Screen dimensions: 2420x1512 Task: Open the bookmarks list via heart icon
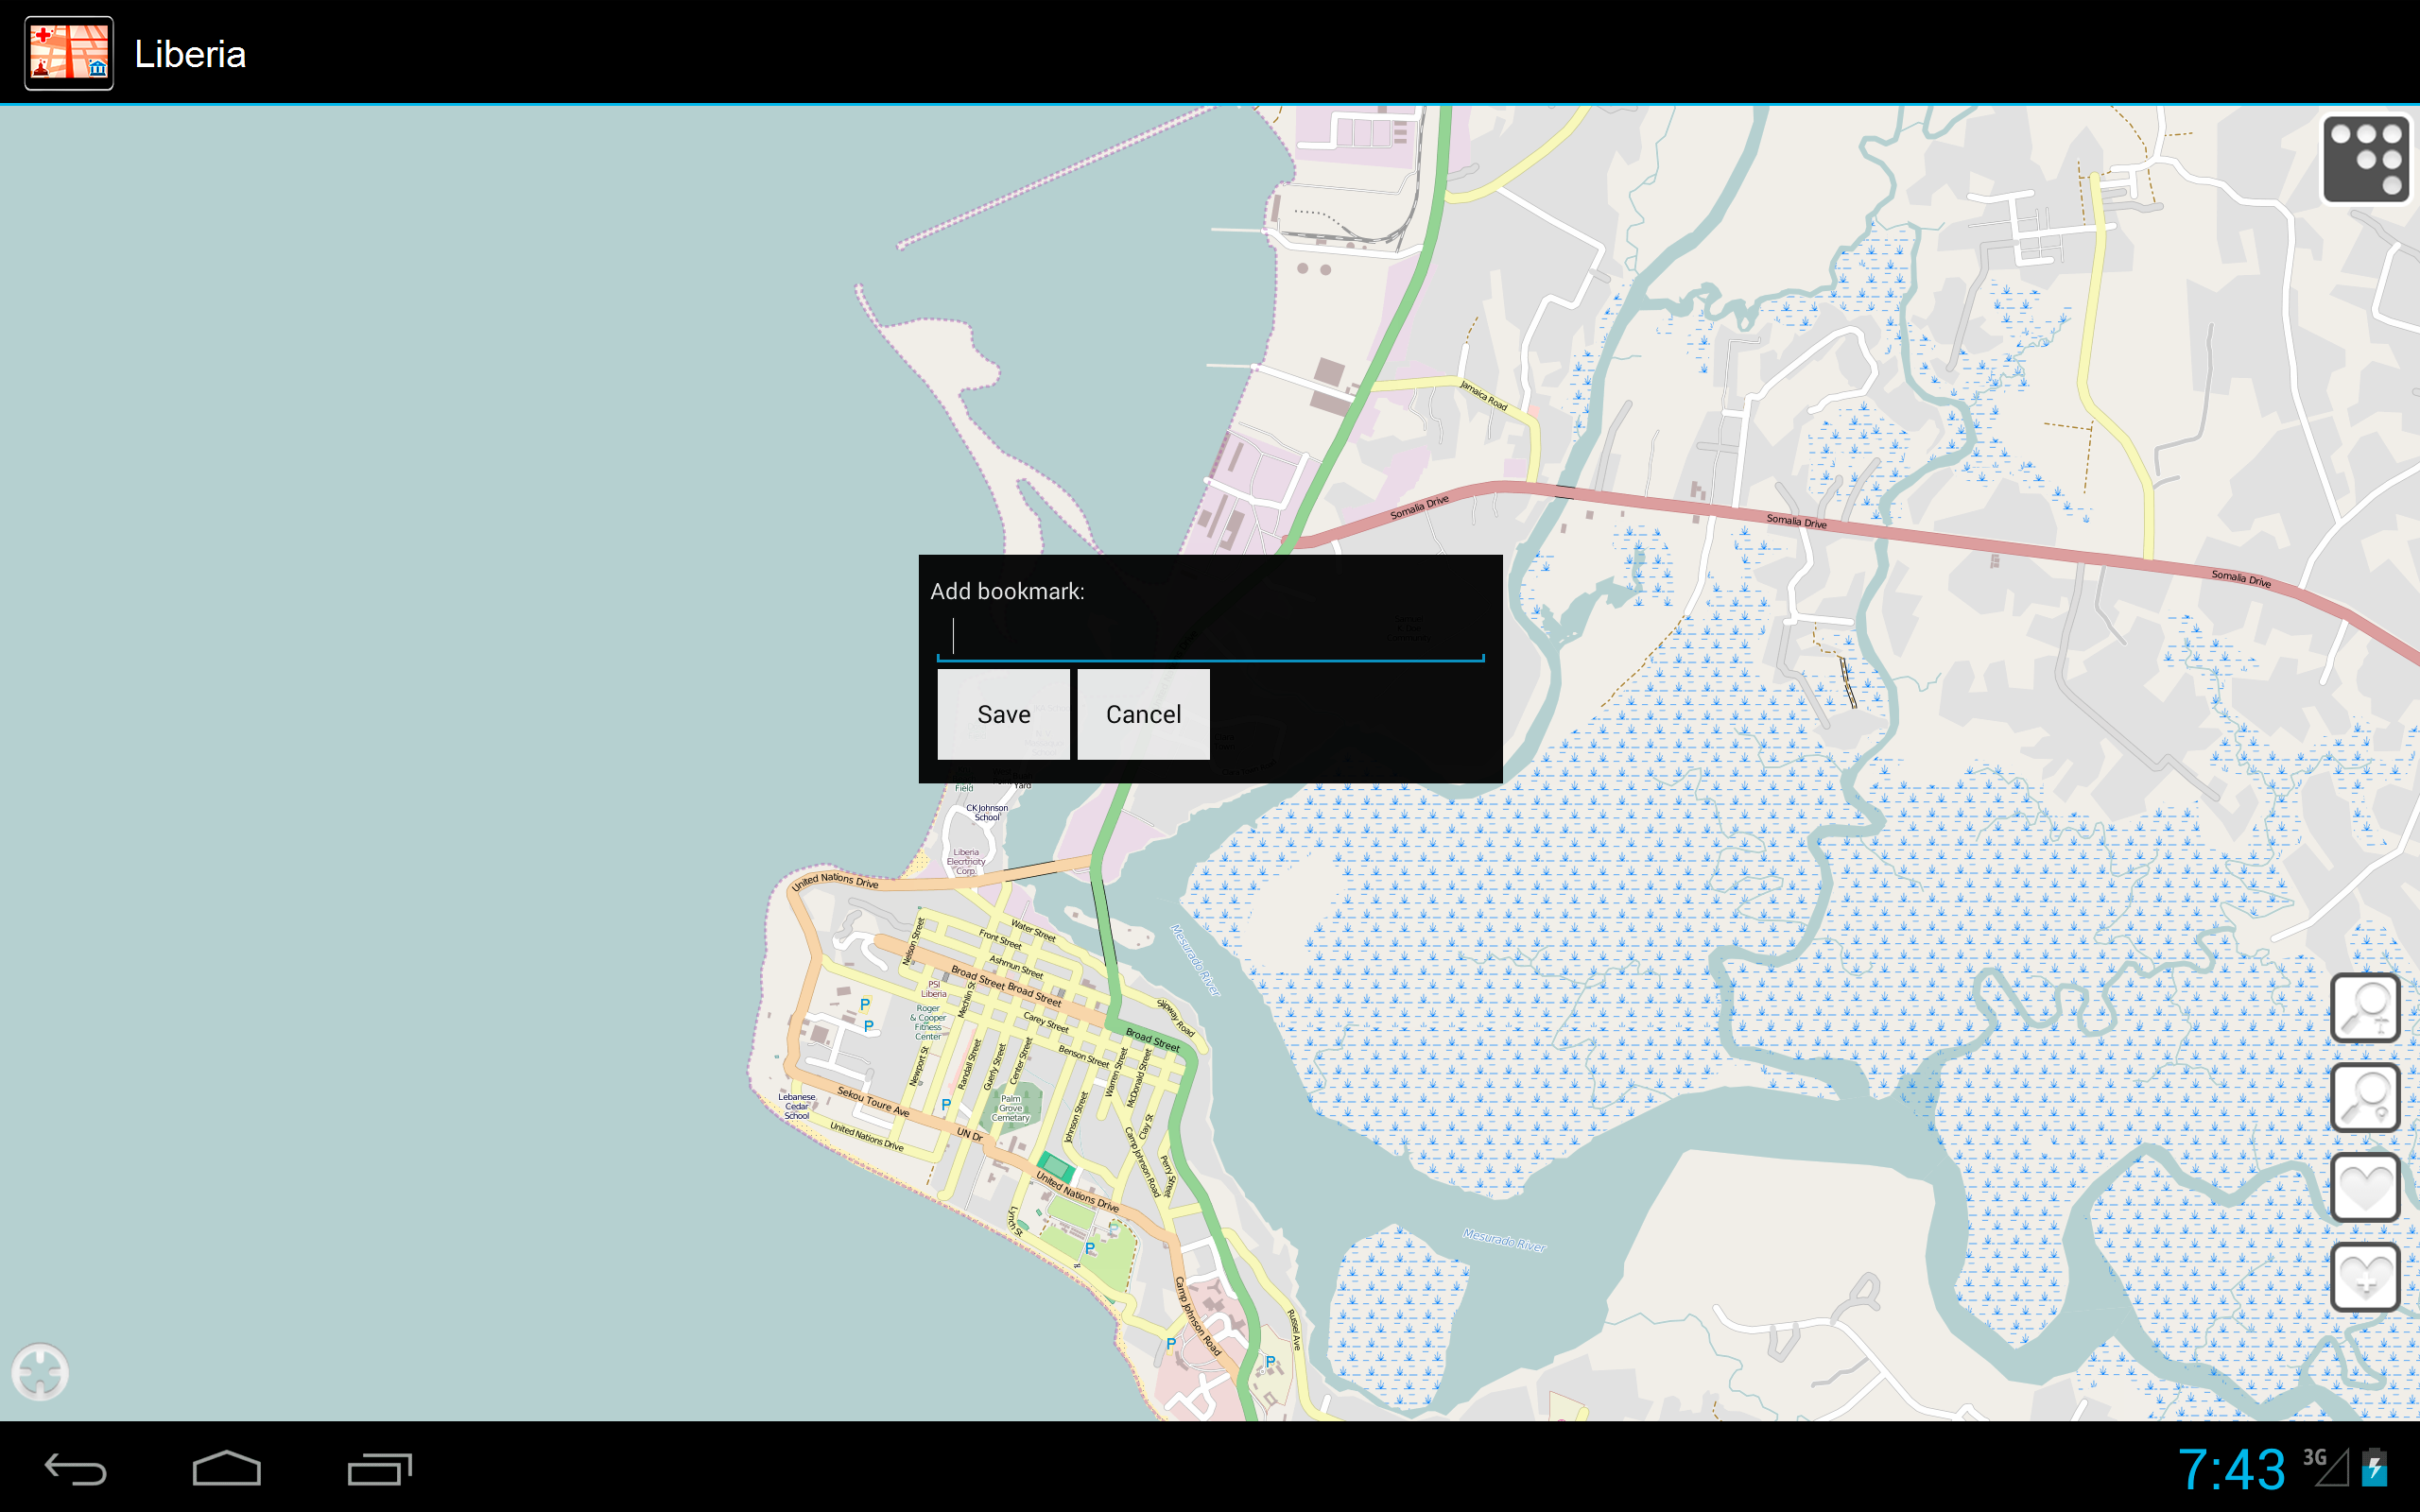pyautogui.click(x=2366, y=1188)
